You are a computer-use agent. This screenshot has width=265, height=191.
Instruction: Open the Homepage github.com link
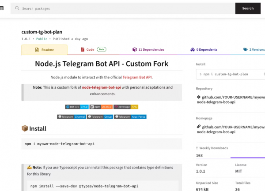231,129
